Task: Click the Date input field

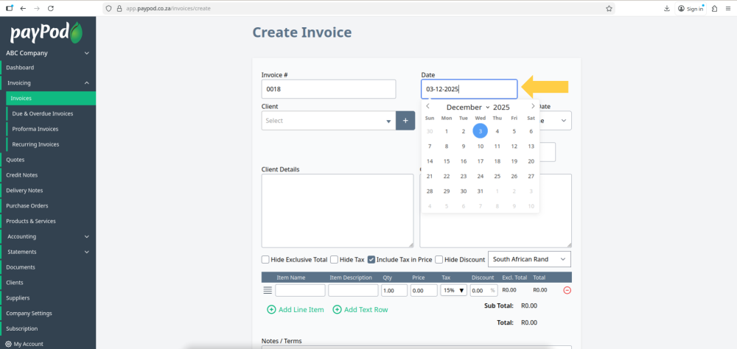Action: 469,89
